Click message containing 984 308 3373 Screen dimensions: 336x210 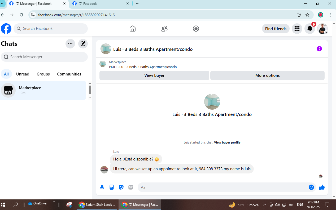(x=182, y=169)
